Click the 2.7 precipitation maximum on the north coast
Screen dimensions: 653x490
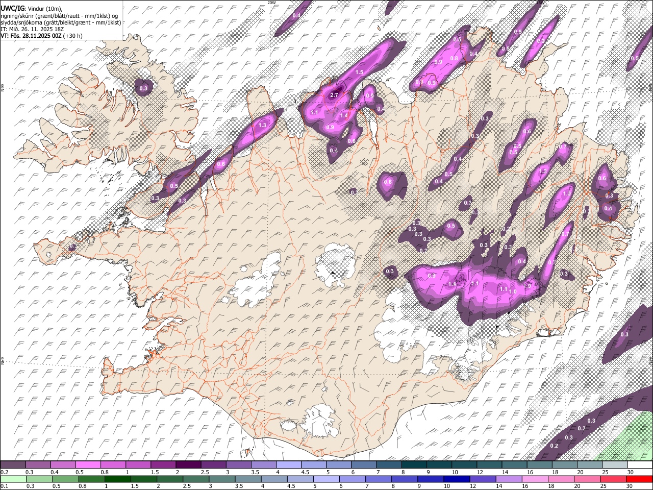pos(335,95)
